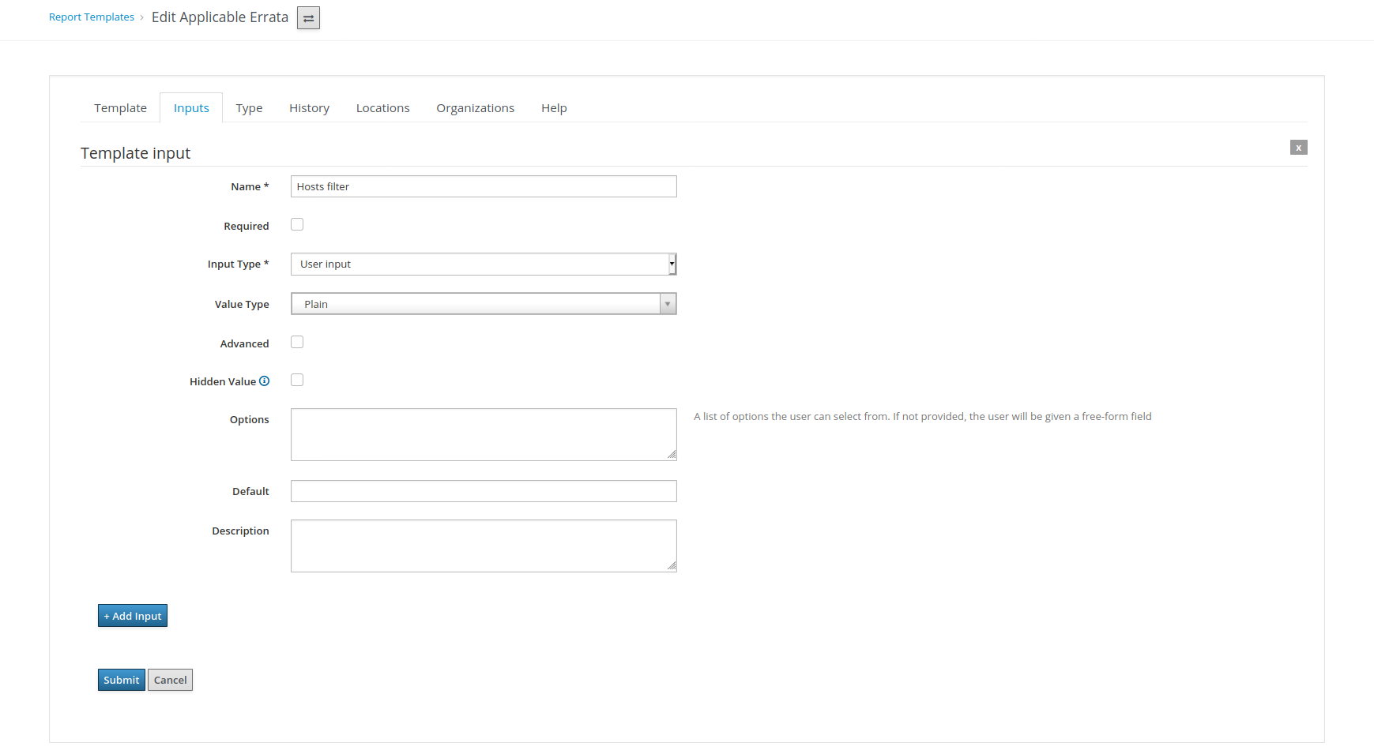This screenshot has height=754, width=1374.
Task: Click into the Options text area
Action: click(x=484, y=434)
